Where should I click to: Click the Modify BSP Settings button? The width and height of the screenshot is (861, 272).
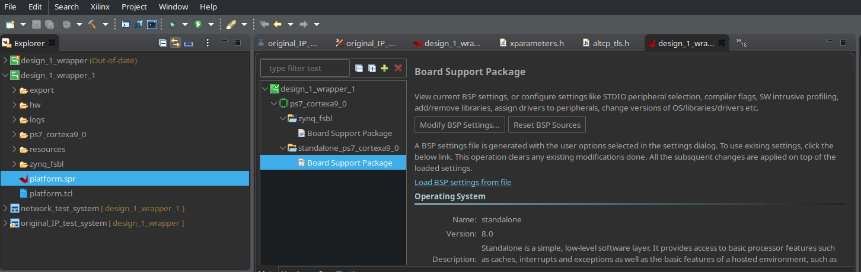[460, 125]
